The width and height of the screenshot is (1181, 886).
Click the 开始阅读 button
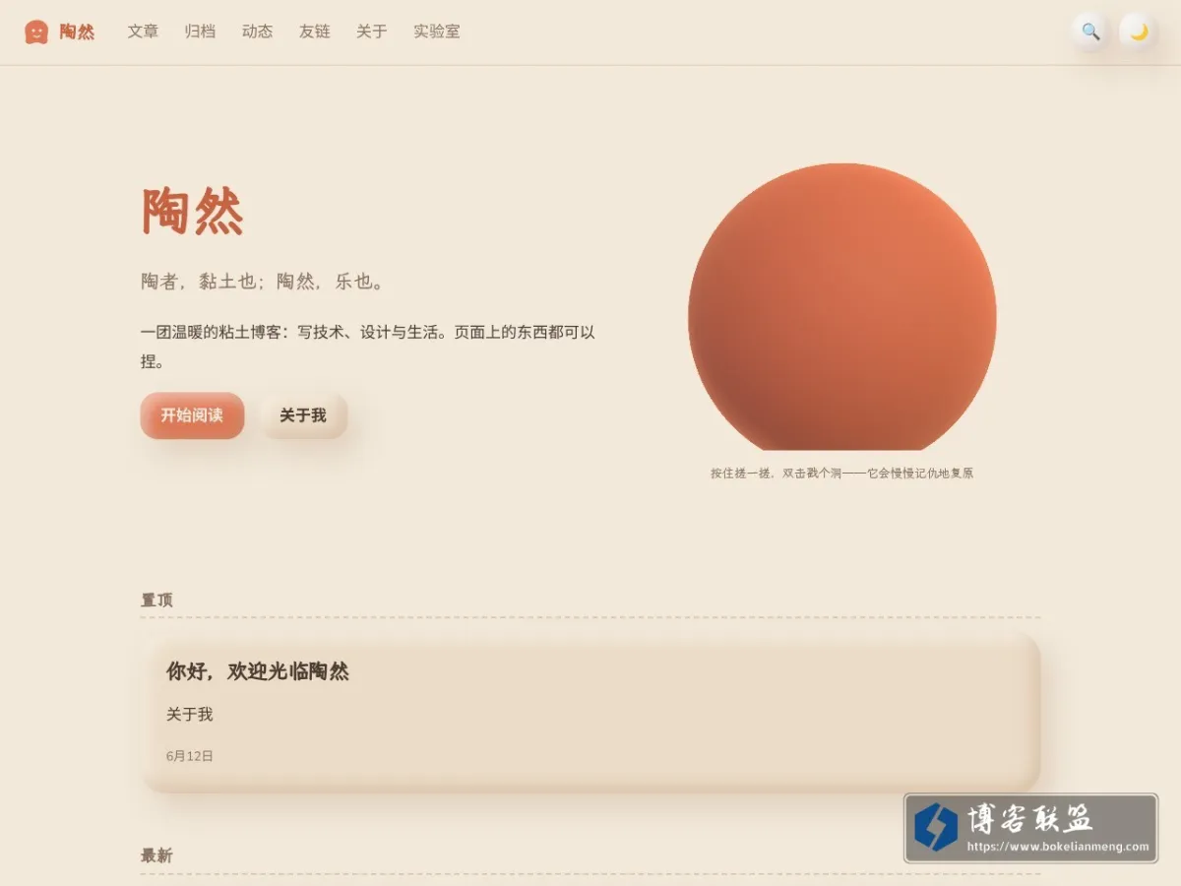pyautogui.click(x=192, y=415)
